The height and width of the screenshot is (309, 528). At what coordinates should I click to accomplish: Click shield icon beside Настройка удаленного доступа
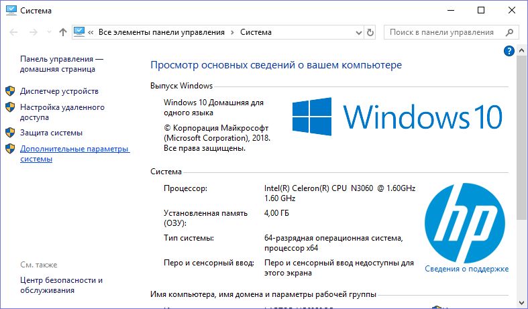pos(10,107)
